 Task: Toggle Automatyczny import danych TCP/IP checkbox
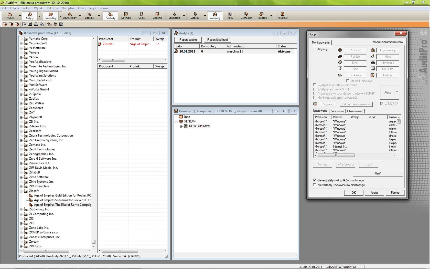point(315,93)
